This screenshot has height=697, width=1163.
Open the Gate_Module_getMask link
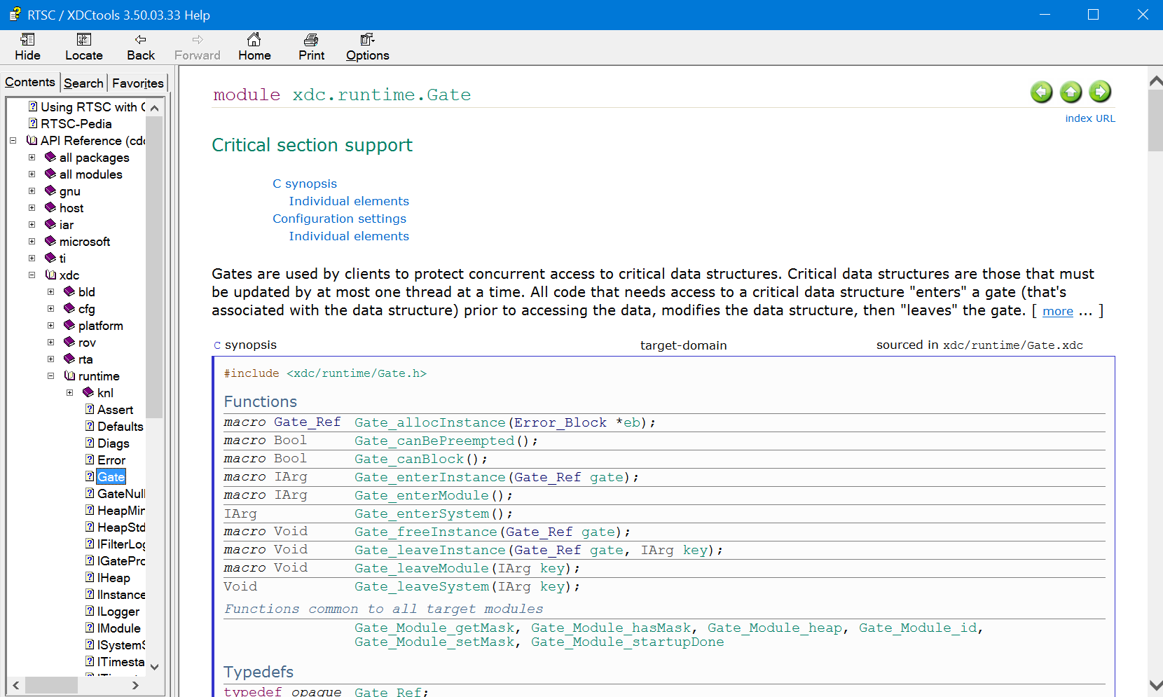pyautogui.click(x=434, y=628)
